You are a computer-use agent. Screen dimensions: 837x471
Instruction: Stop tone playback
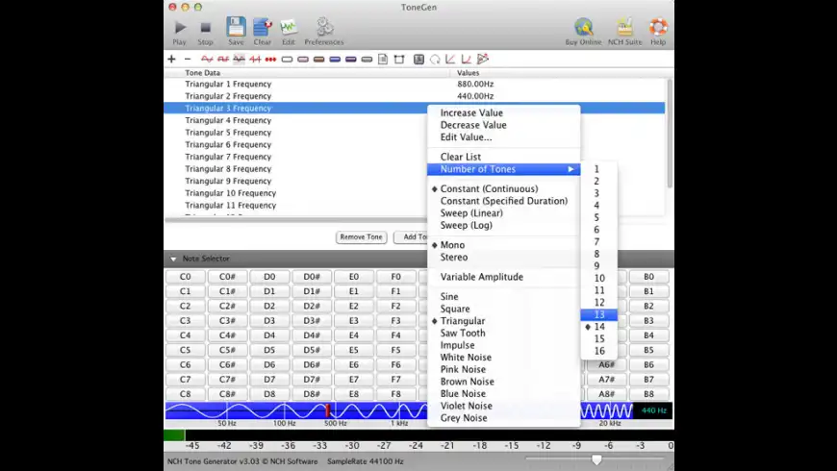pos(205,28)
